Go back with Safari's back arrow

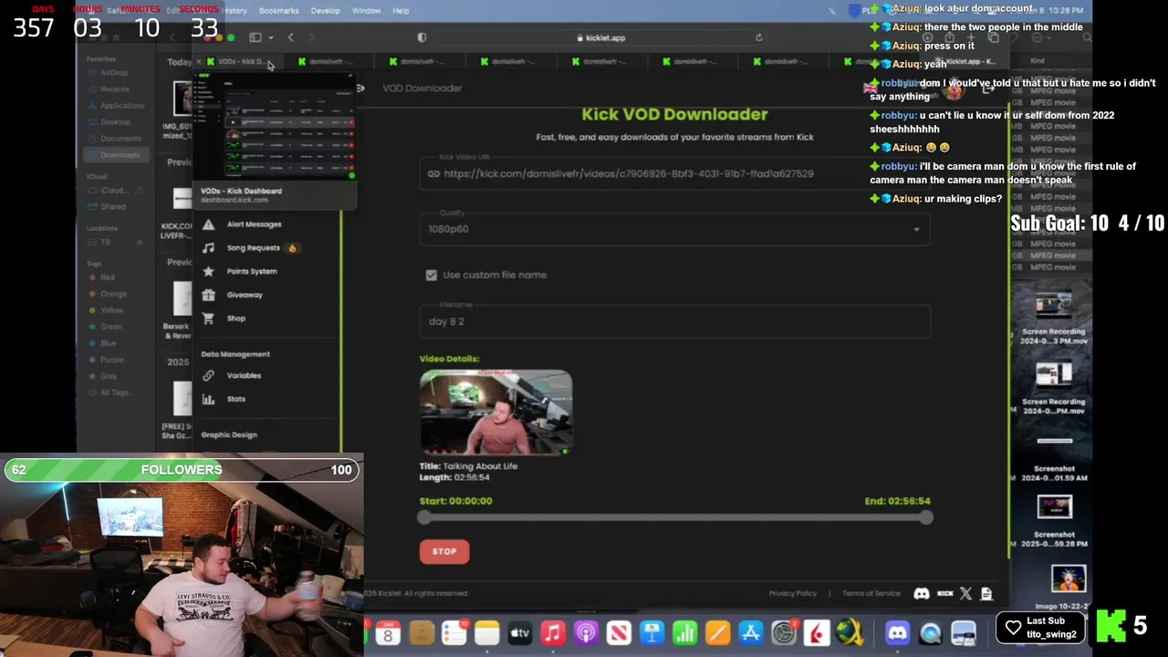[290, 37]
